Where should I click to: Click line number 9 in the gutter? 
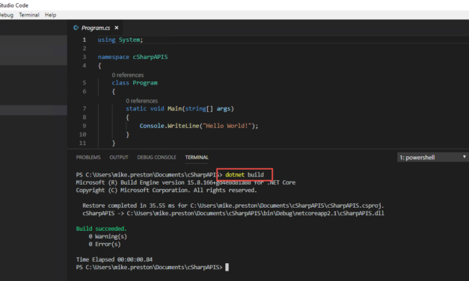point(84,126)
